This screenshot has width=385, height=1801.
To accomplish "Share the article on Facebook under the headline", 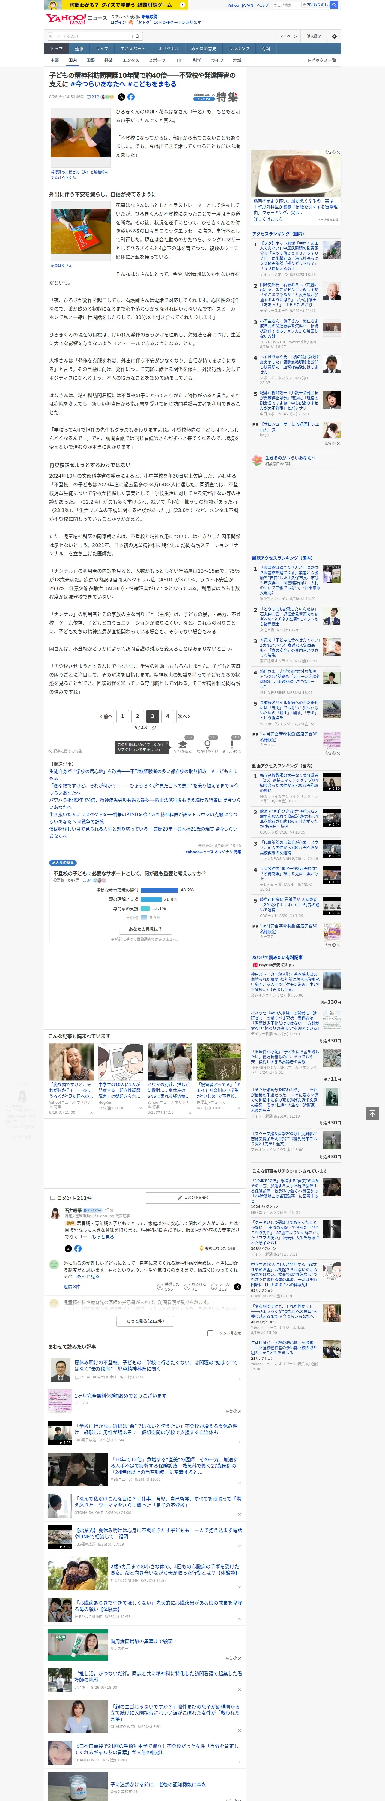I will coord(131,97).
